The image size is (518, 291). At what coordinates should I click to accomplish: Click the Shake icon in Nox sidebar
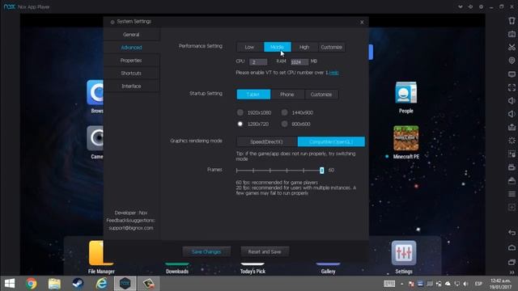(x=512, y=20)
